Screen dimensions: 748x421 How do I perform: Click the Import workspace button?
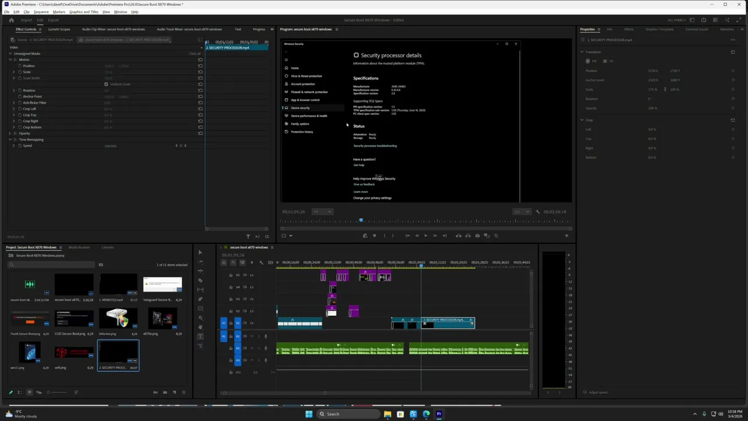click(x=26, y=20)
